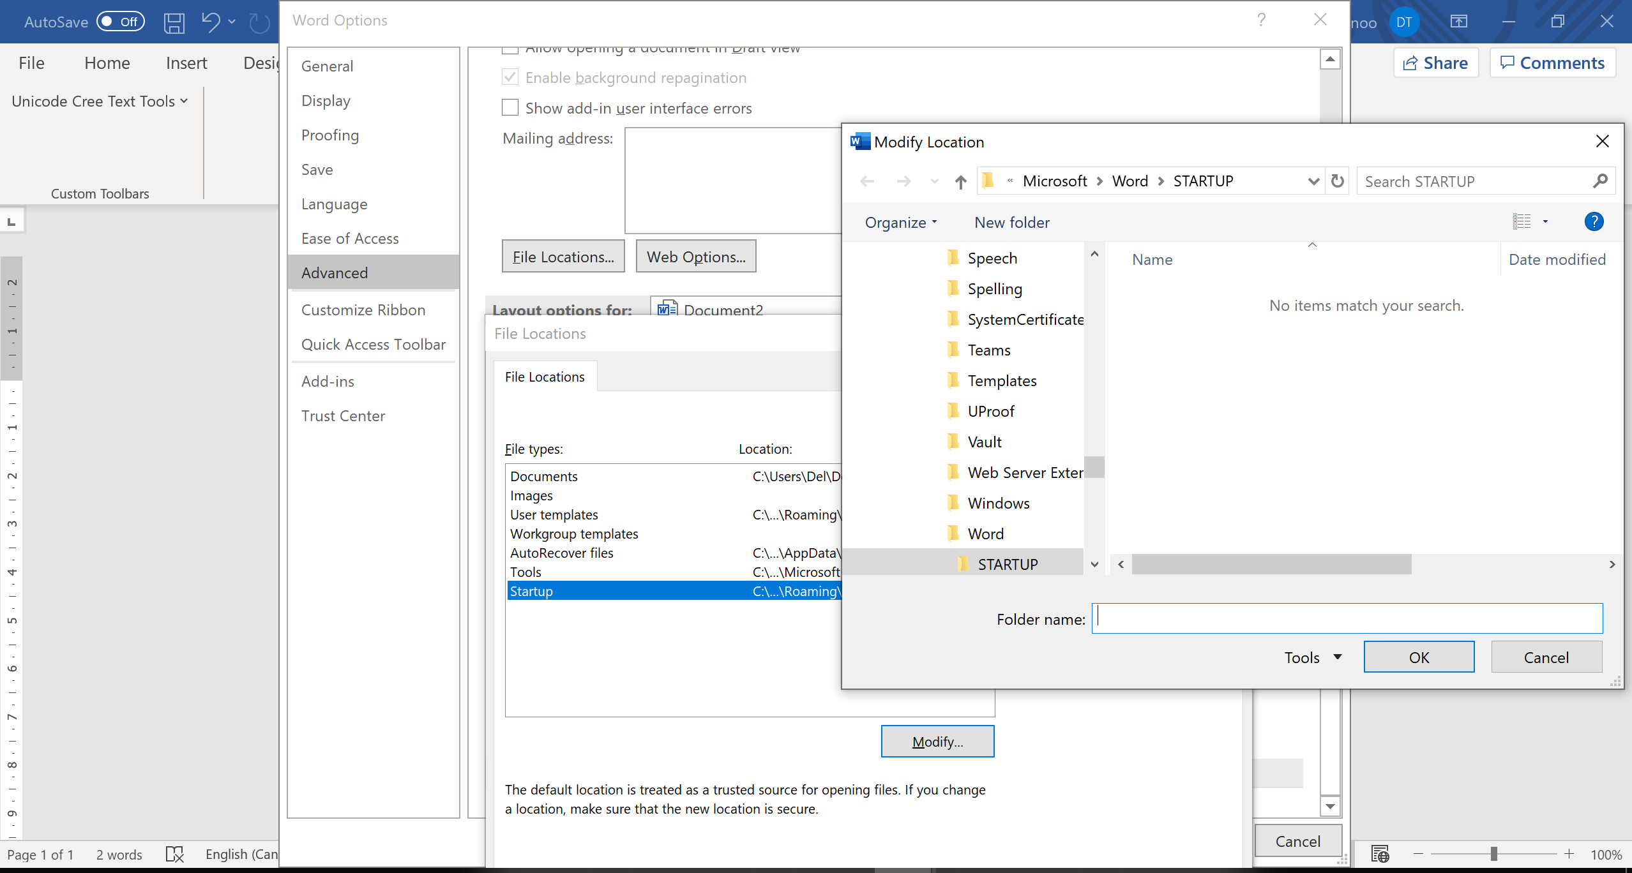1632x873 pixels.
Task: Expand the address path dropdown arrow
Action: (1313, 181)
